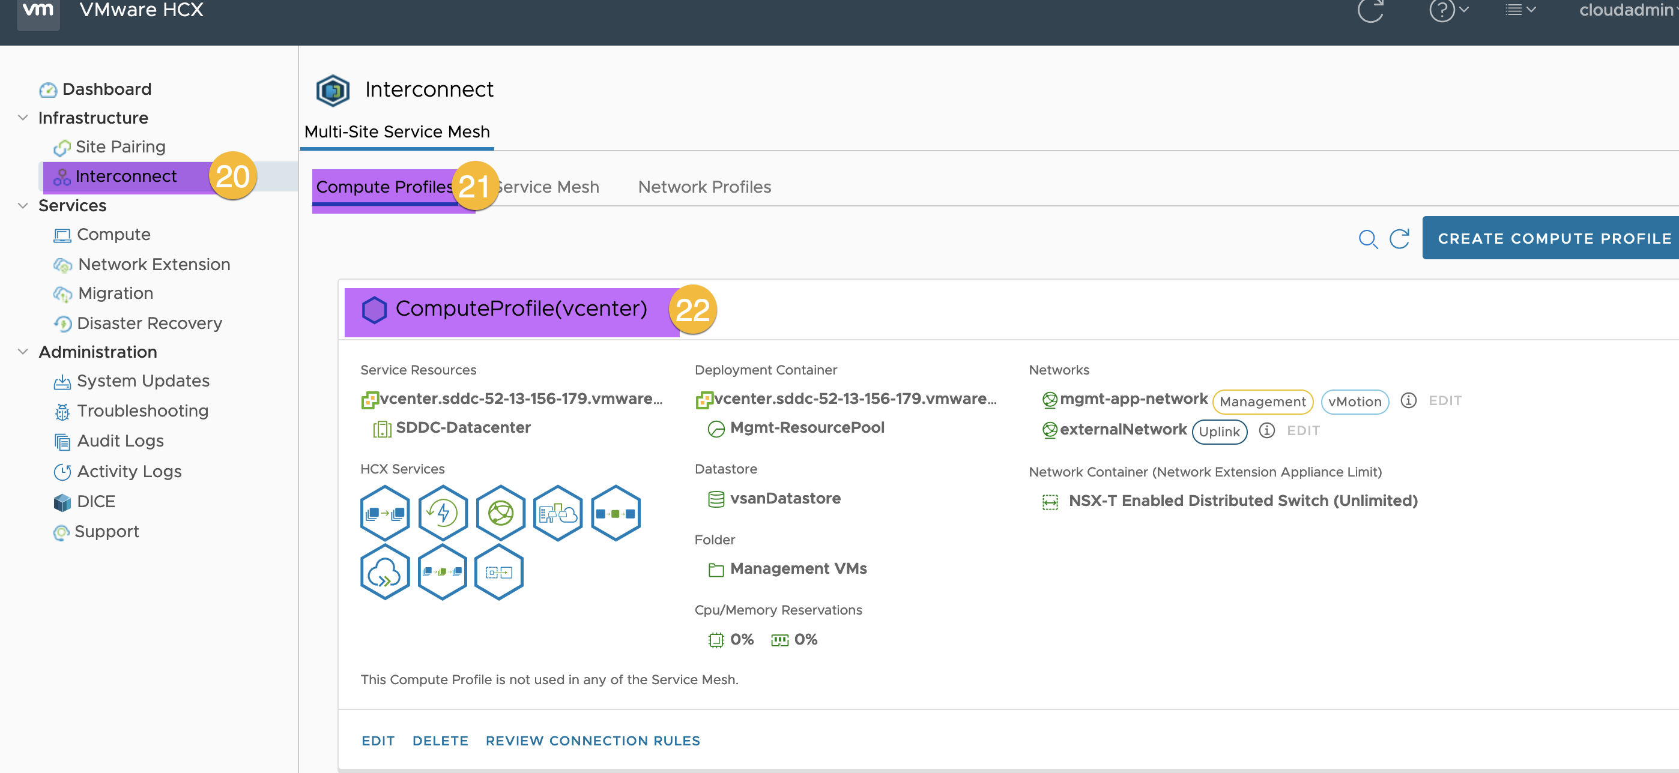Click the Interconnect hexagon header icon

point(333,90)
